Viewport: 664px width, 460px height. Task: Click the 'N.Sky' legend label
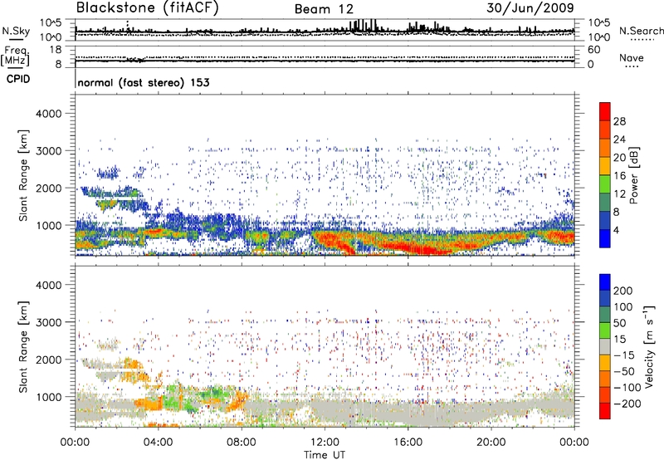click(x=16, y=31)
